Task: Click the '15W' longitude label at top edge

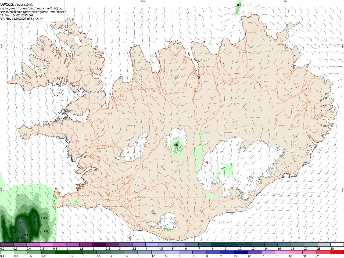Action: [x=285, y=1]
